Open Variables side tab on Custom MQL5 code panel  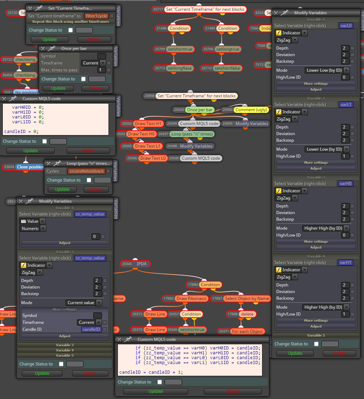pos(118,106)
